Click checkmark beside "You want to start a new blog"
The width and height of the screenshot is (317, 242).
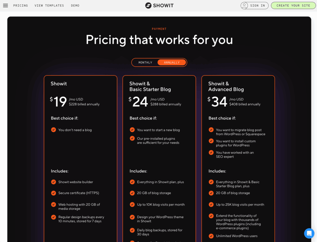(x=132, y=130)
